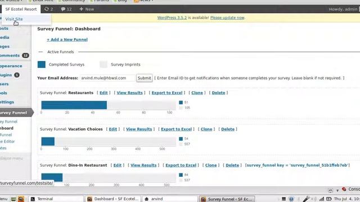This screenshot has width=360, height=202.
Task: Edit the Vacation Choices funnel
Action: [112, 129]
